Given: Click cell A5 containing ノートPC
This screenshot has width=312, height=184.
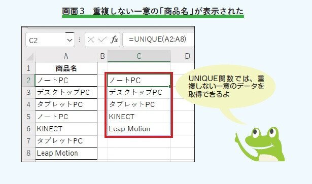Looking at the screenshot, I should 66,117.
